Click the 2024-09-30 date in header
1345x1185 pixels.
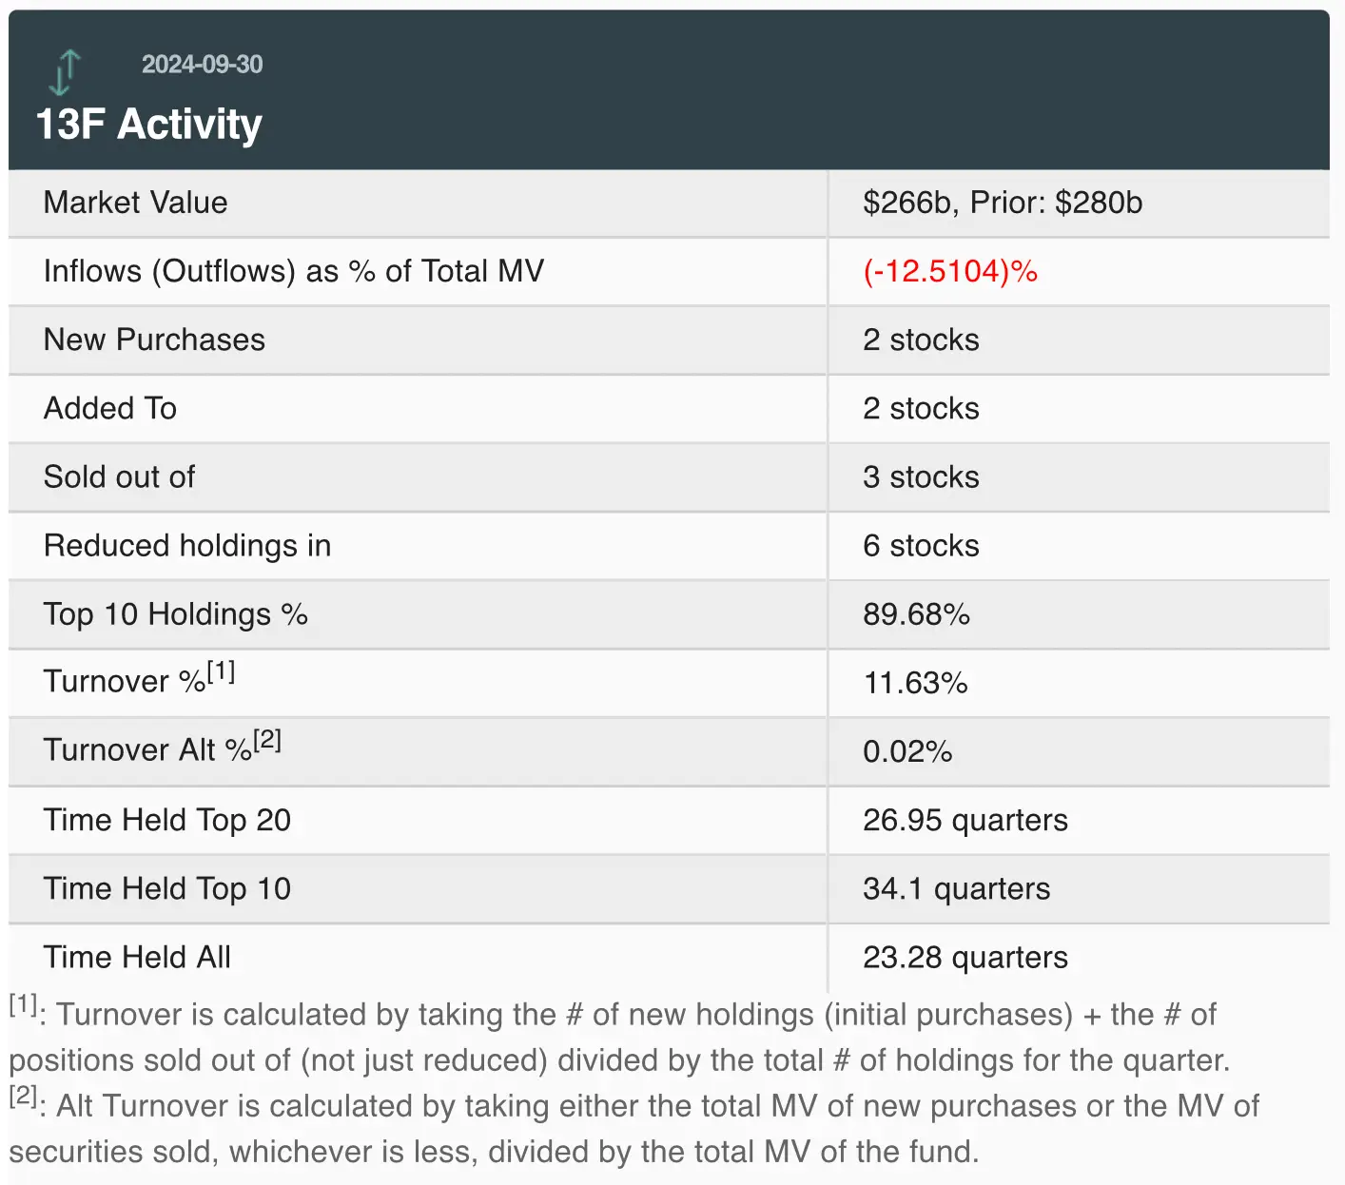202,65
